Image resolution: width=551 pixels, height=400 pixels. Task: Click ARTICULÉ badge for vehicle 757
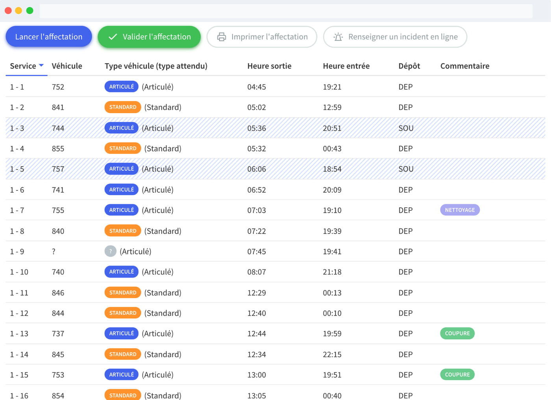click(121, 169)
